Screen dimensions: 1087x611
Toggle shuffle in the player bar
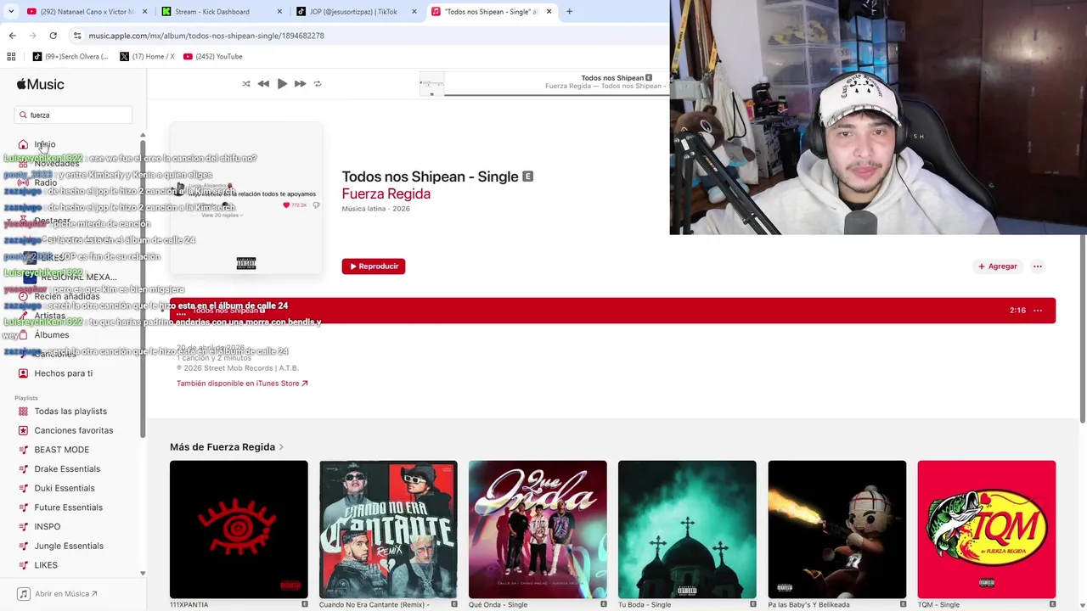point(246,84)
